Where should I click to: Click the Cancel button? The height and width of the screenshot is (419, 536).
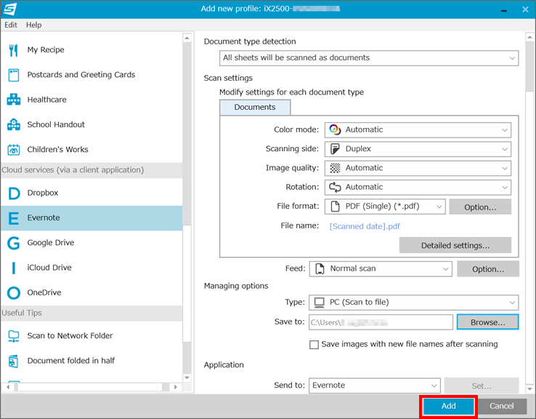501,407
